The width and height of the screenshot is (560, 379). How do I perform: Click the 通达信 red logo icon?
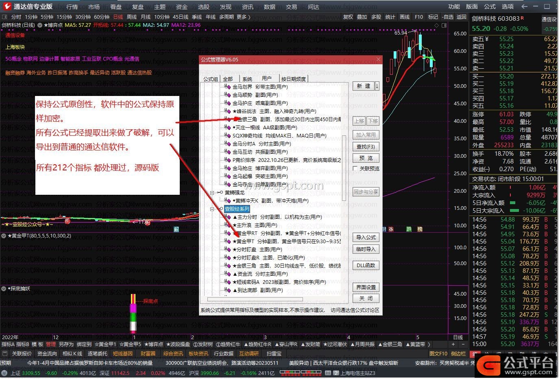click(x=7, y=7)
